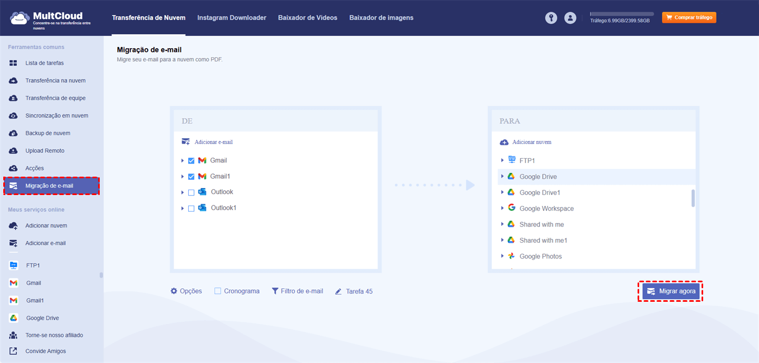Viewport: 759px width, 363px height.
Task: Click the Transferência de equipe icon
Action: 14,98
